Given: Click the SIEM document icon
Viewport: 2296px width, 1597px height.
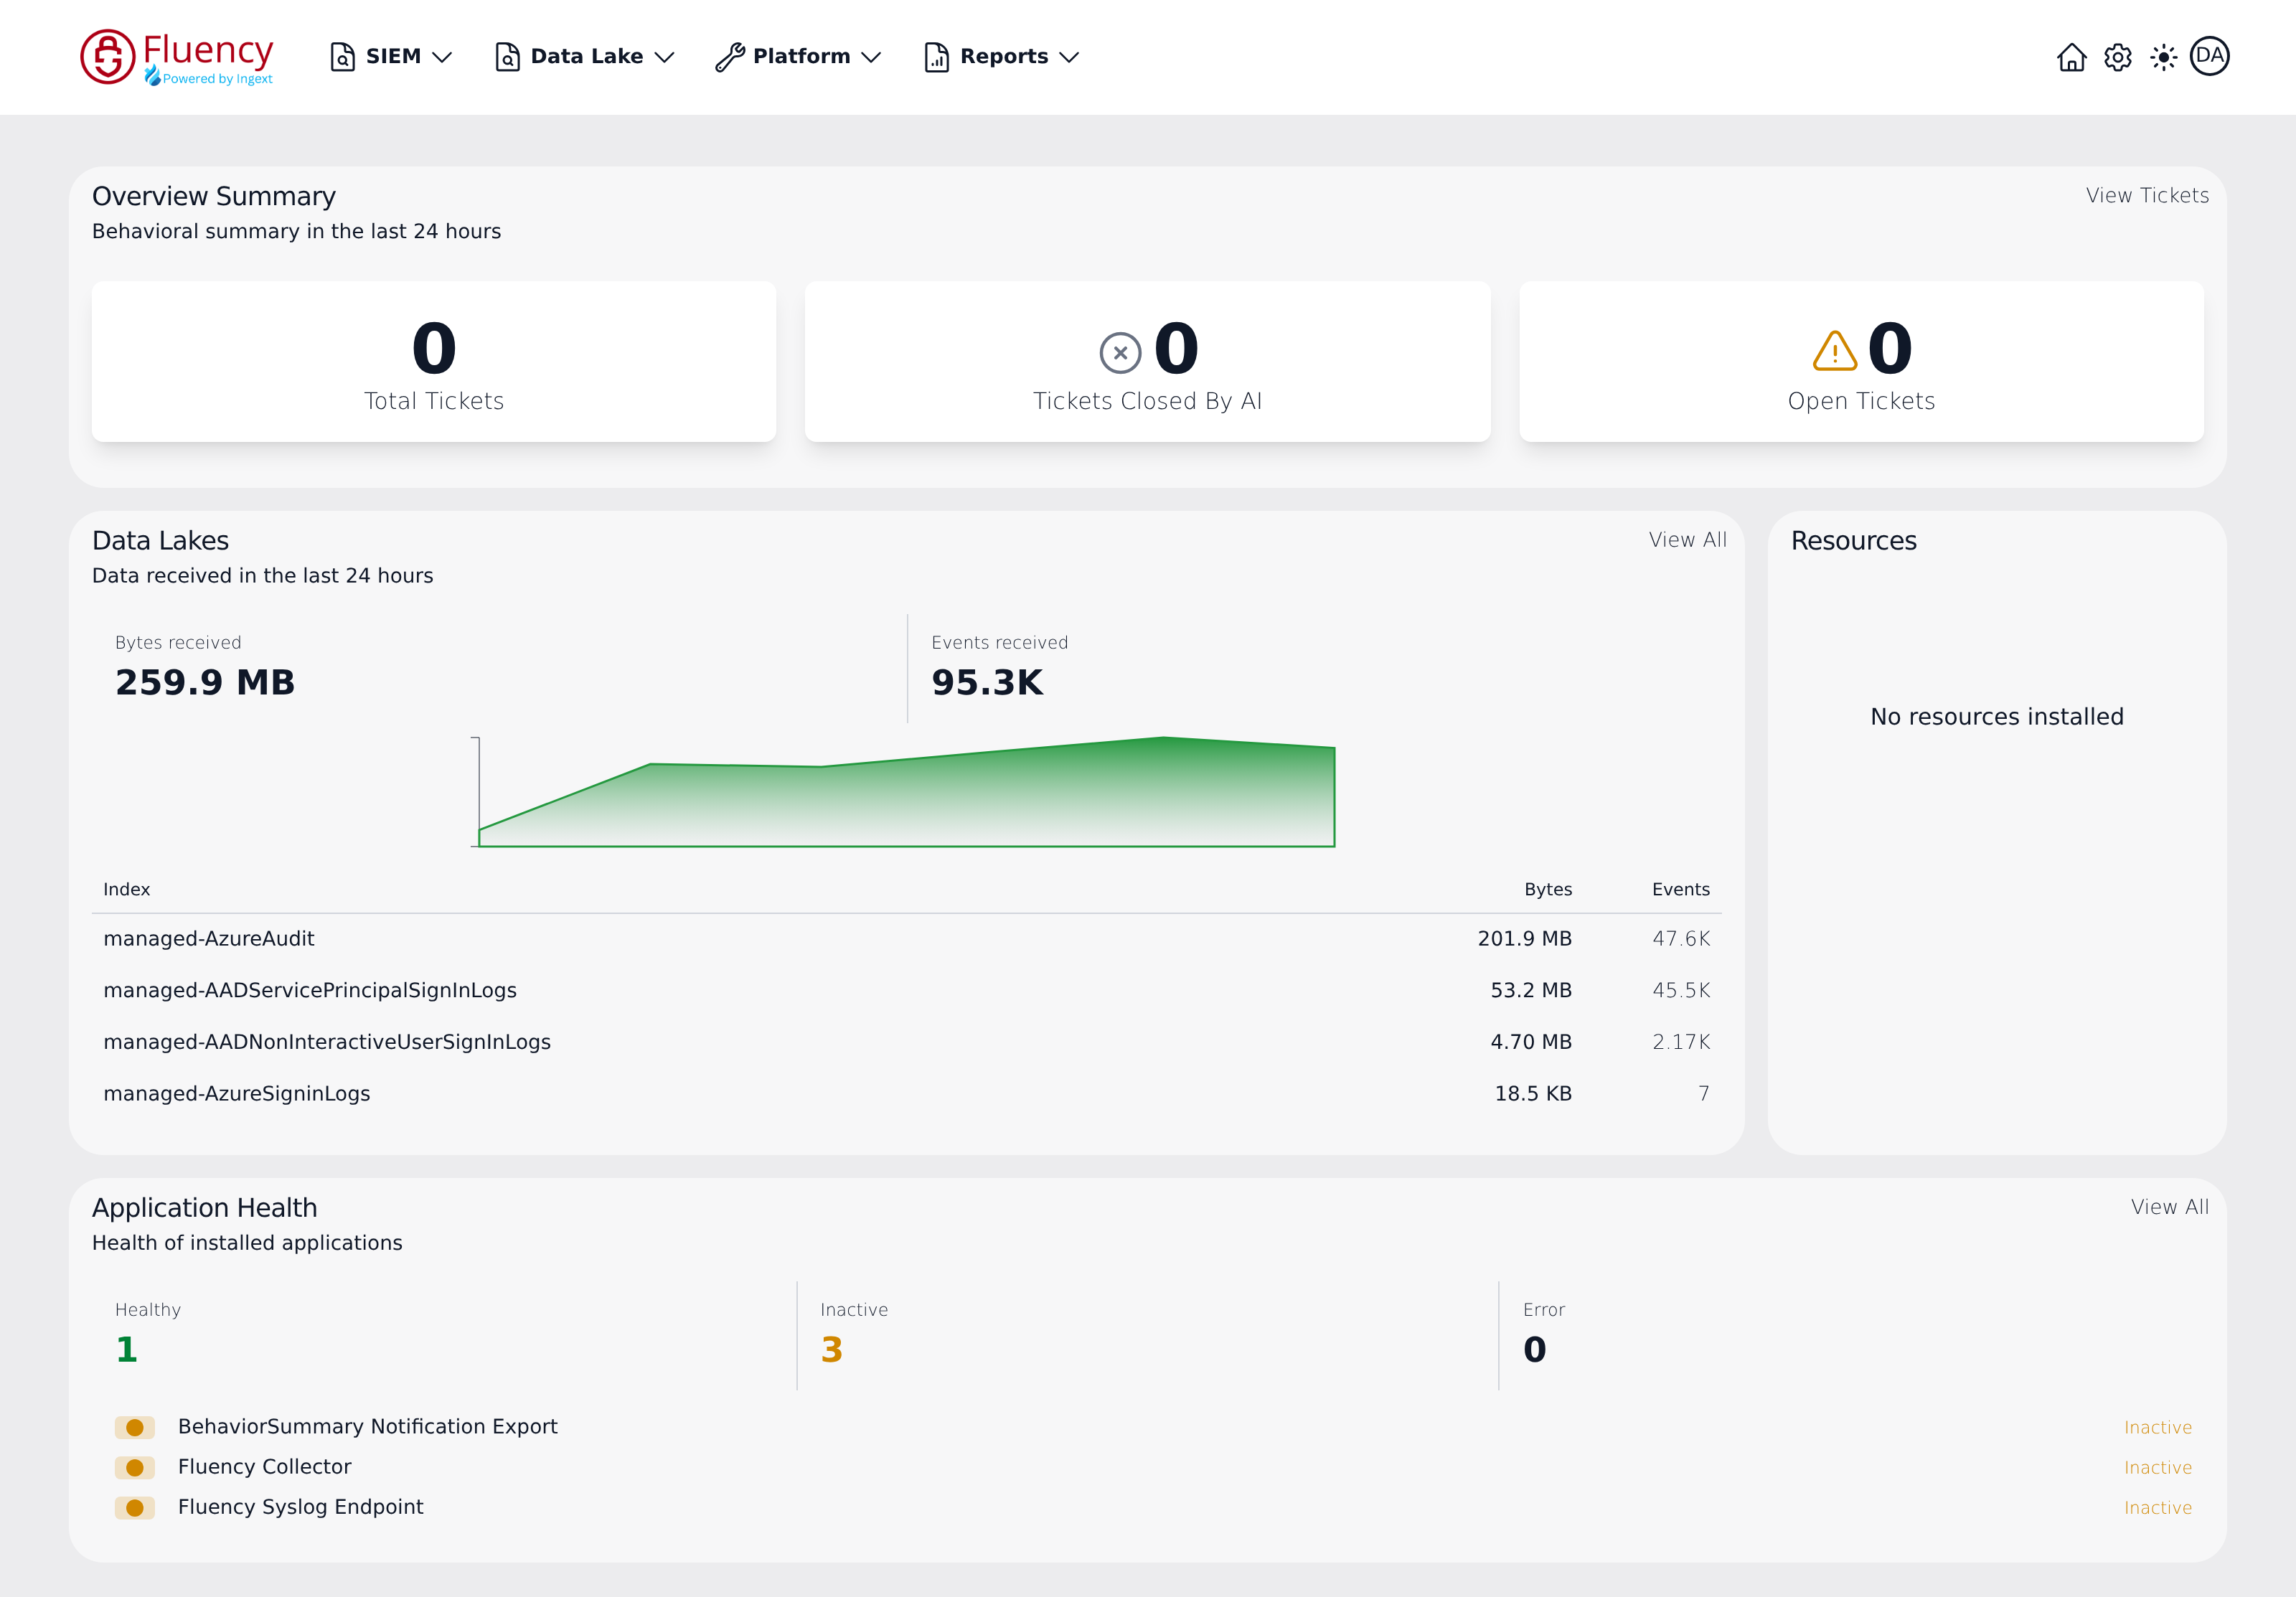Looking at the screenshot, I should [343, 57].
